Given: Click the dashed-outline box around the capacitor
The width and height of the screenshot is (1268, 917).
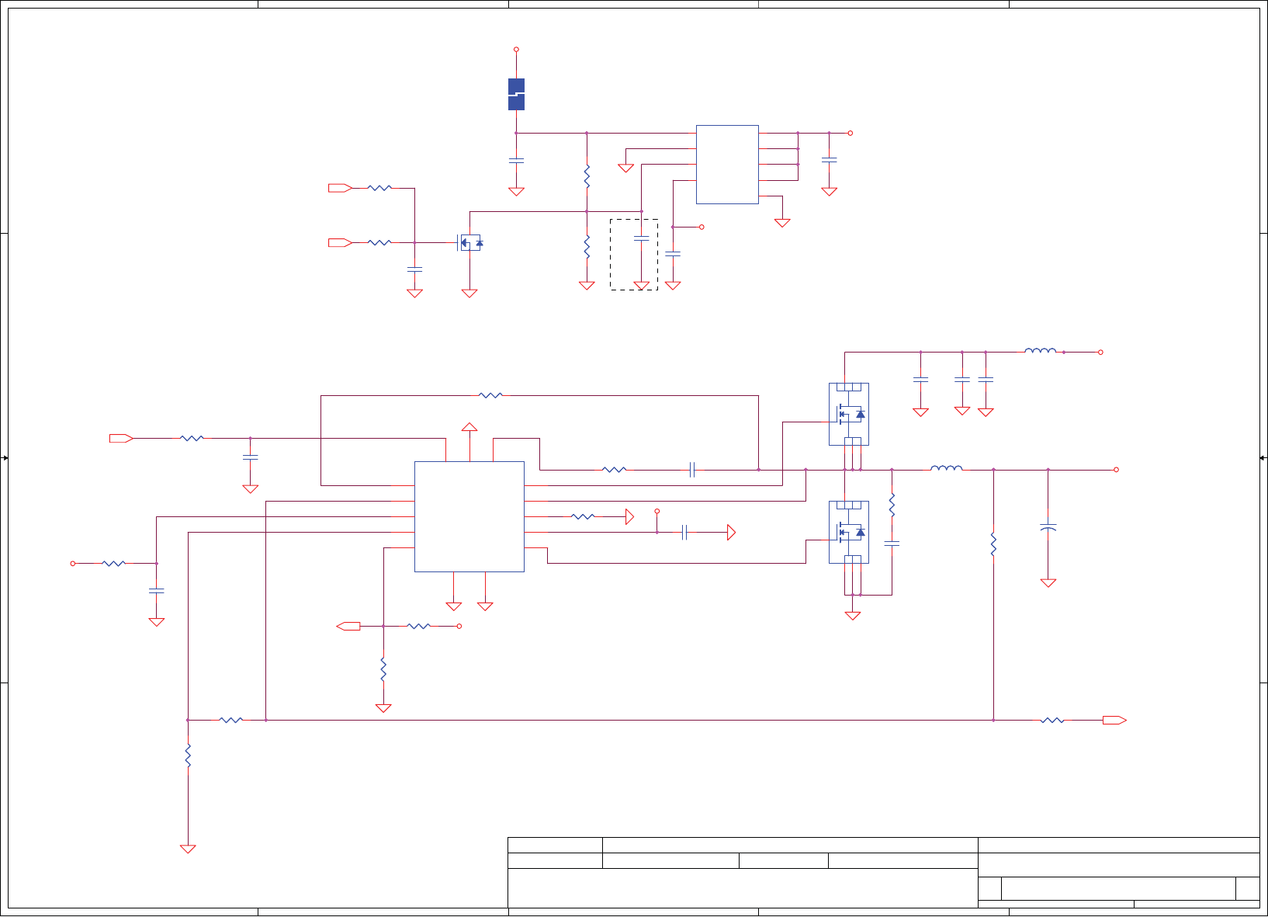Looking at the screenshot, I should tap(634, 255).
